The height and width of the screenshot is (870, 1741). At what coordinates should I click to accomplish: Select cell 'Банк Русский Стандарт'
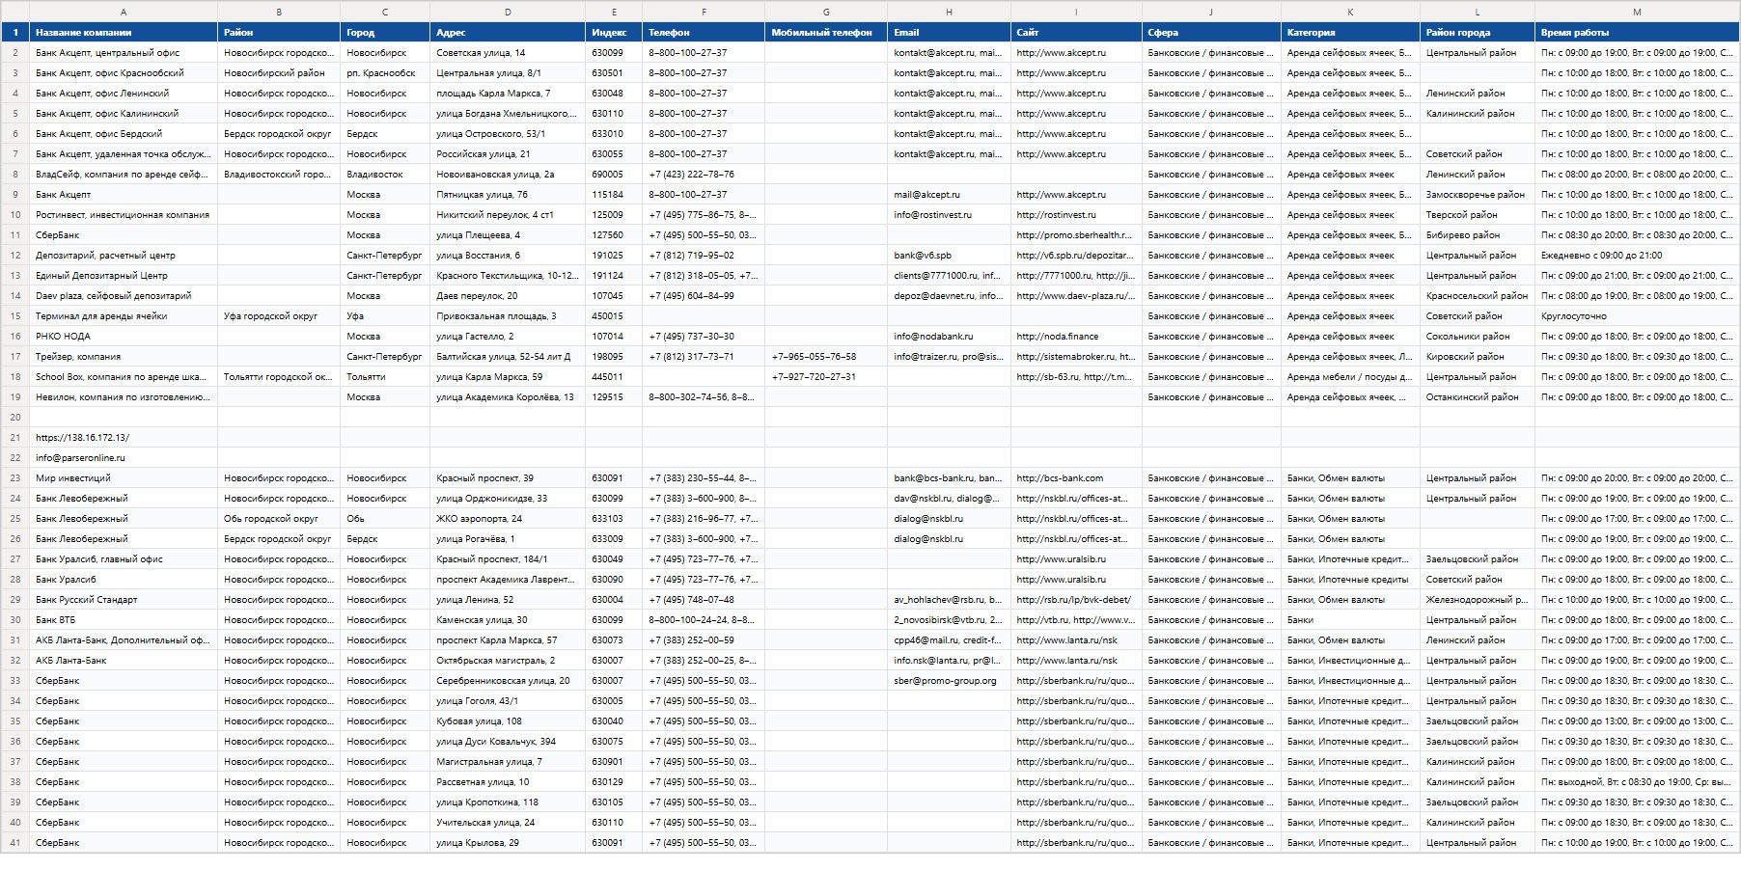124,600
